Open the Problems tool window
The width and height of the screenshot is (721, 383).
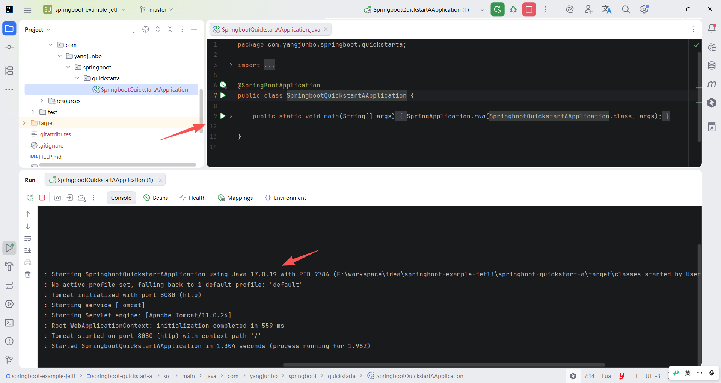pos(9,341)
